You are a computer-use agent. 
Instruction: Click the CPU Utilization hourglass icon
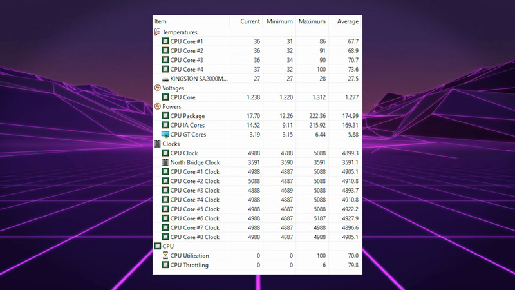165,256
